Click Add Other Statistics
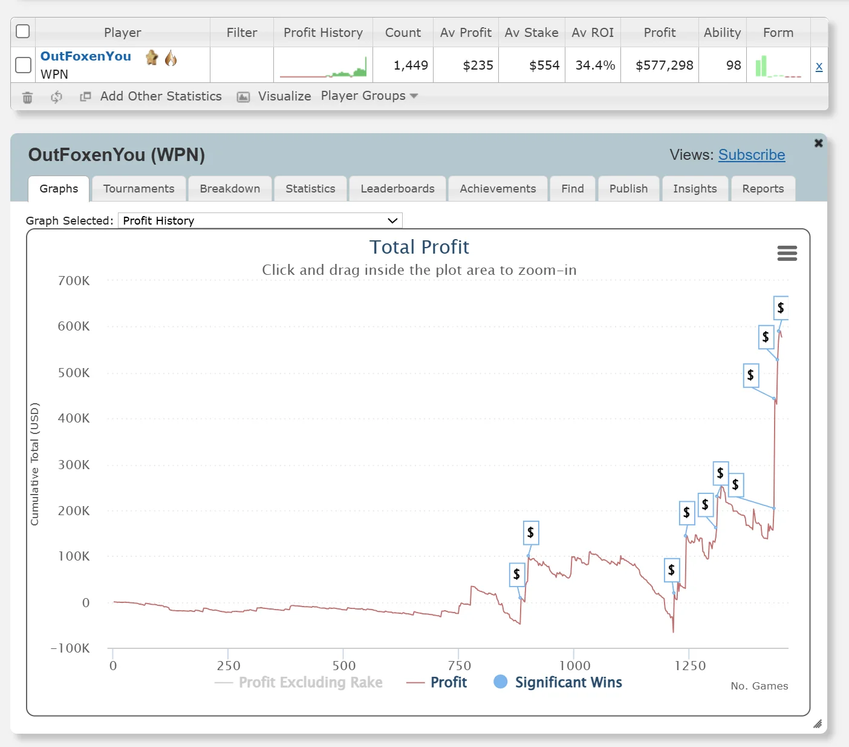Image resolution: width=849 pixels, height=747 pixels. (160, 96)
